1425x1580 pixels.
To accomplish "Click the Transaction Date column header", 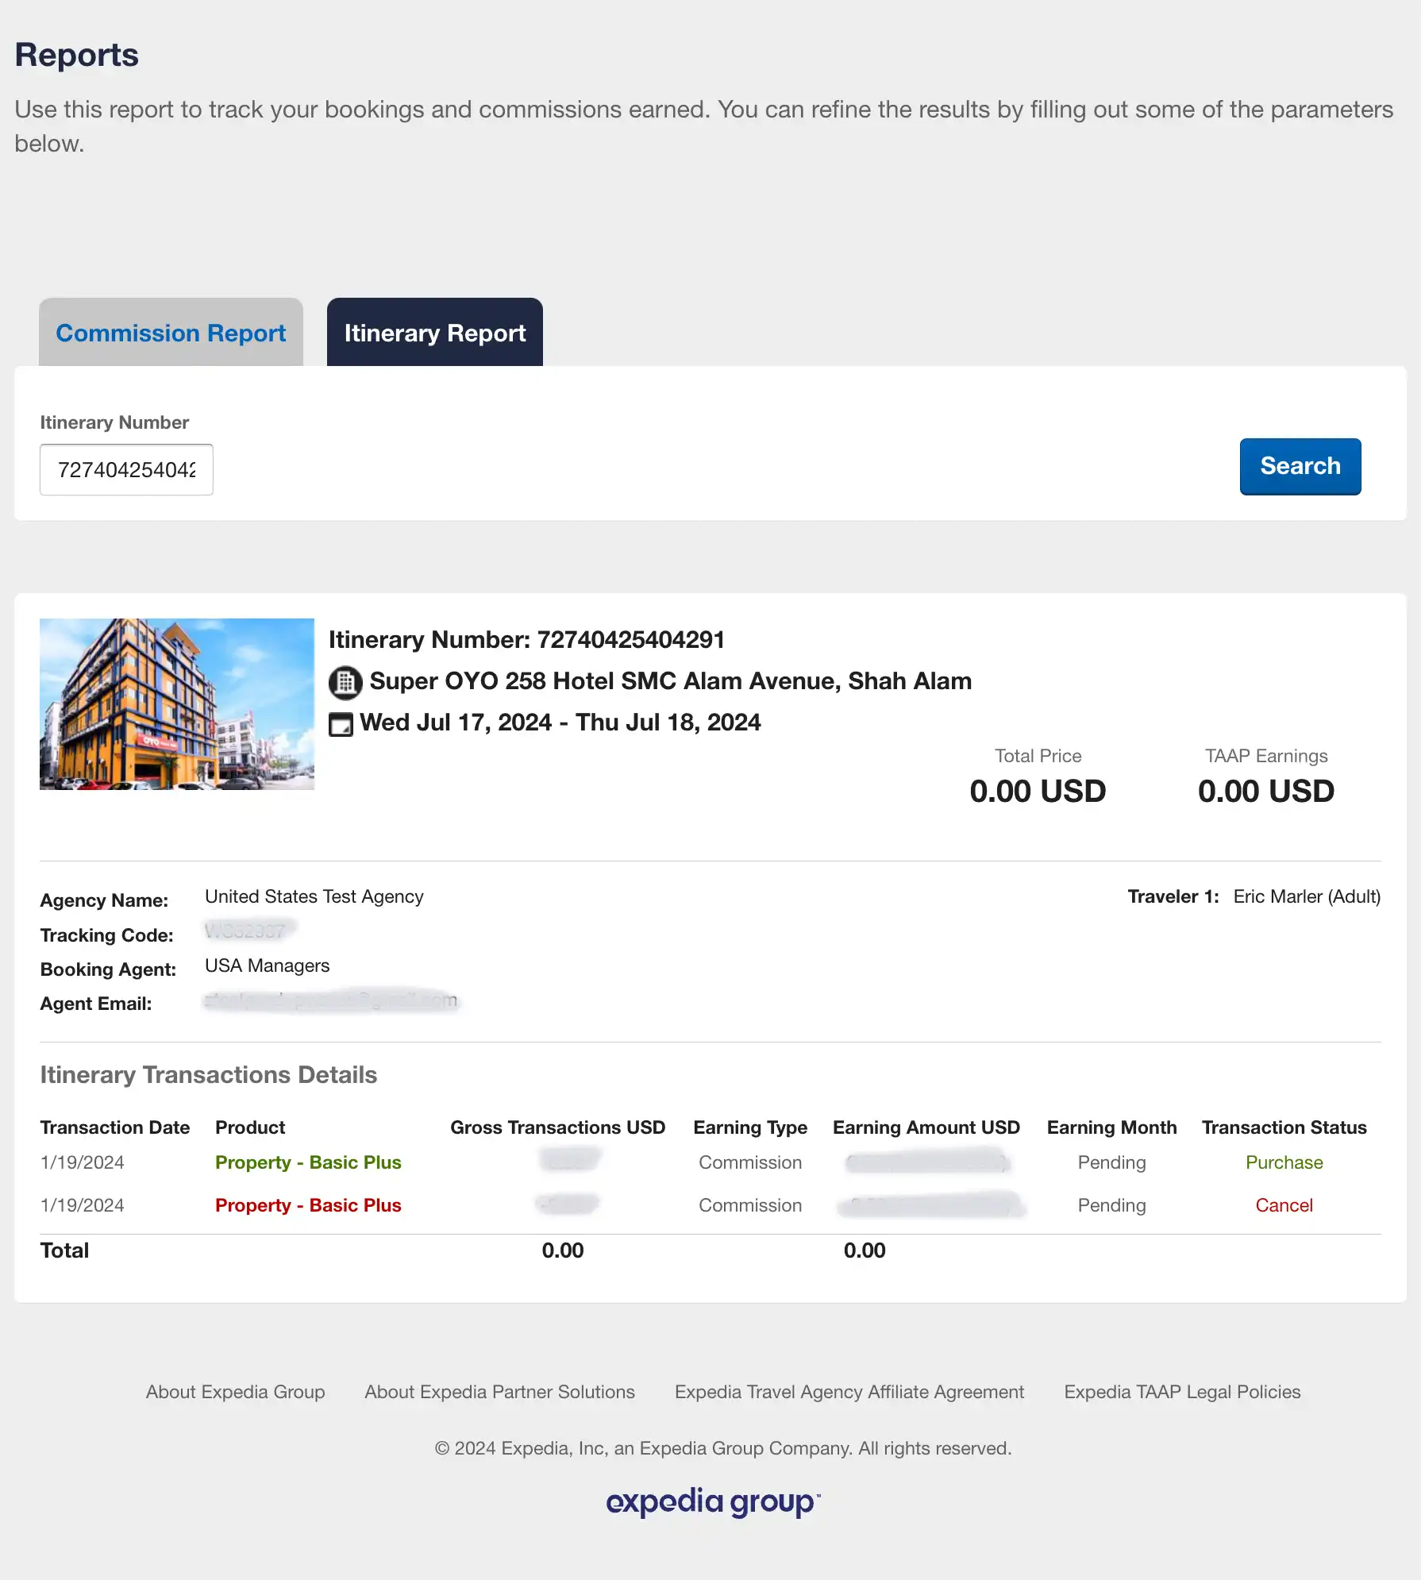I will 115,1127.
